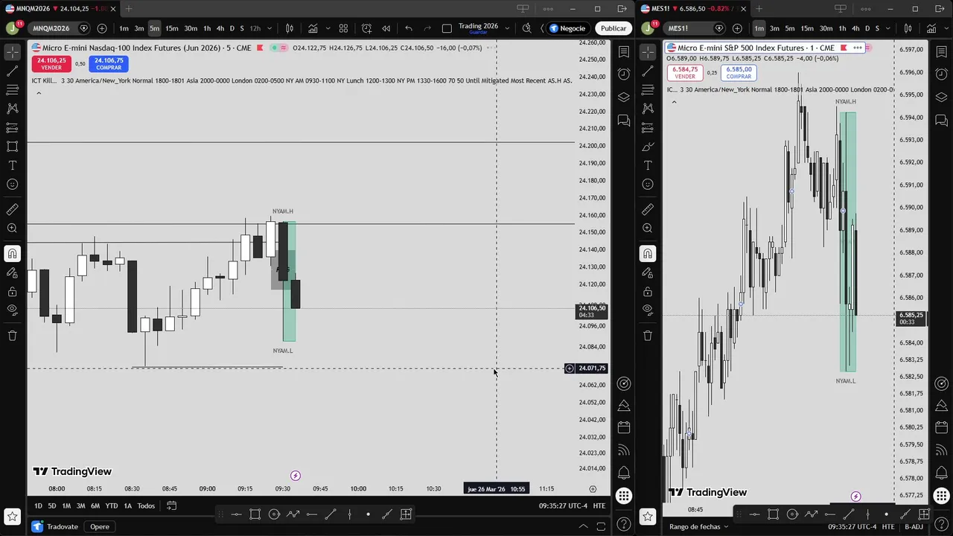Image resolution: width=953 pixels, height=536 pixels.
Task: Open help question mark in left window
Action: click(x=624, y=524)
